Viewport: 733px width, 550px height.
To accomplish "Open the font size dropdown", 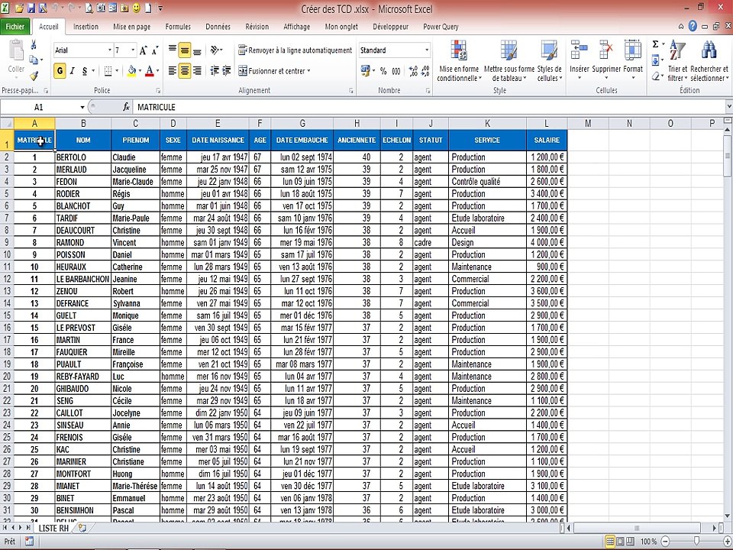I will 133,50.
